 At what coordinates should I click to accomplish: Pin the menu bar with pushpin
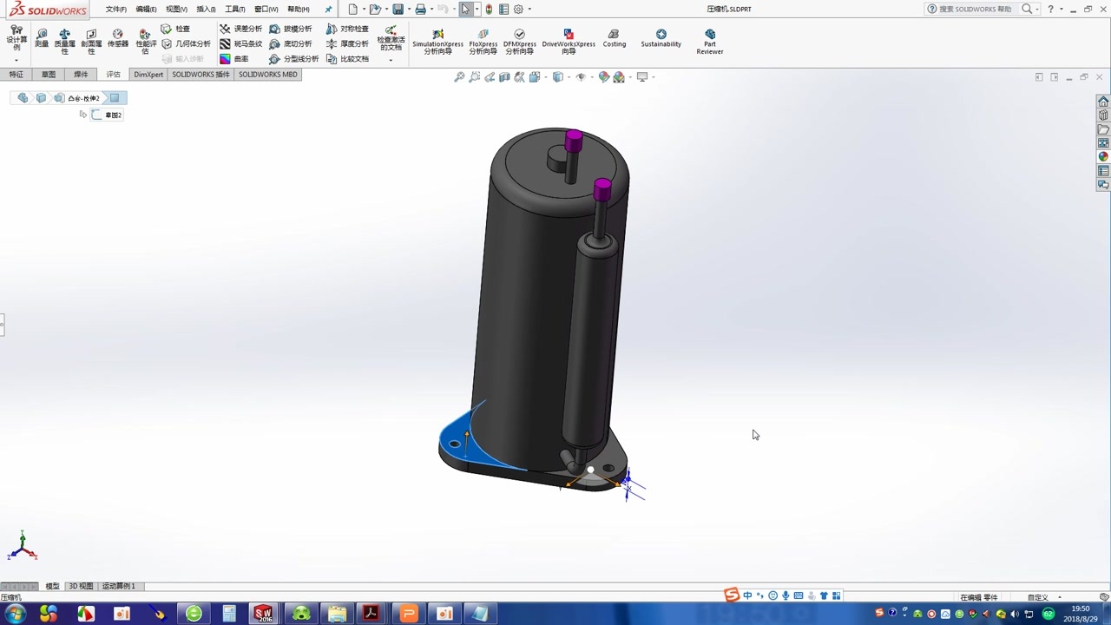pyautogui.click(x=328, y=10)
